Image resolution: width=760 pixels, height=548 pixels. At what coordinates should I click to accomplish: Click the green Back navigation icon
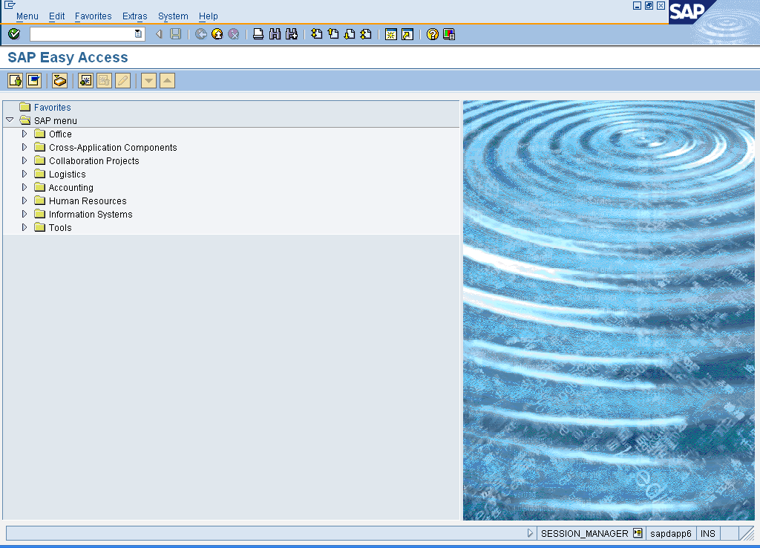200,34
